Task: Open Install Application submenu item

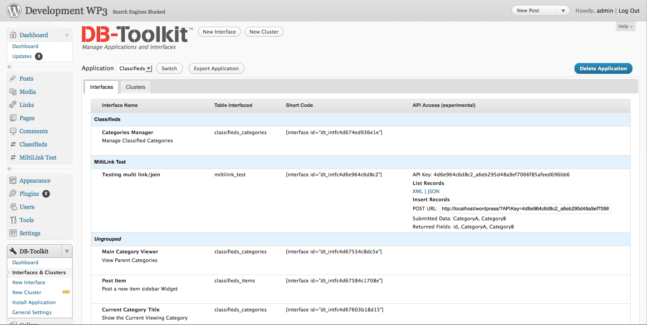Action: point(34,302)
